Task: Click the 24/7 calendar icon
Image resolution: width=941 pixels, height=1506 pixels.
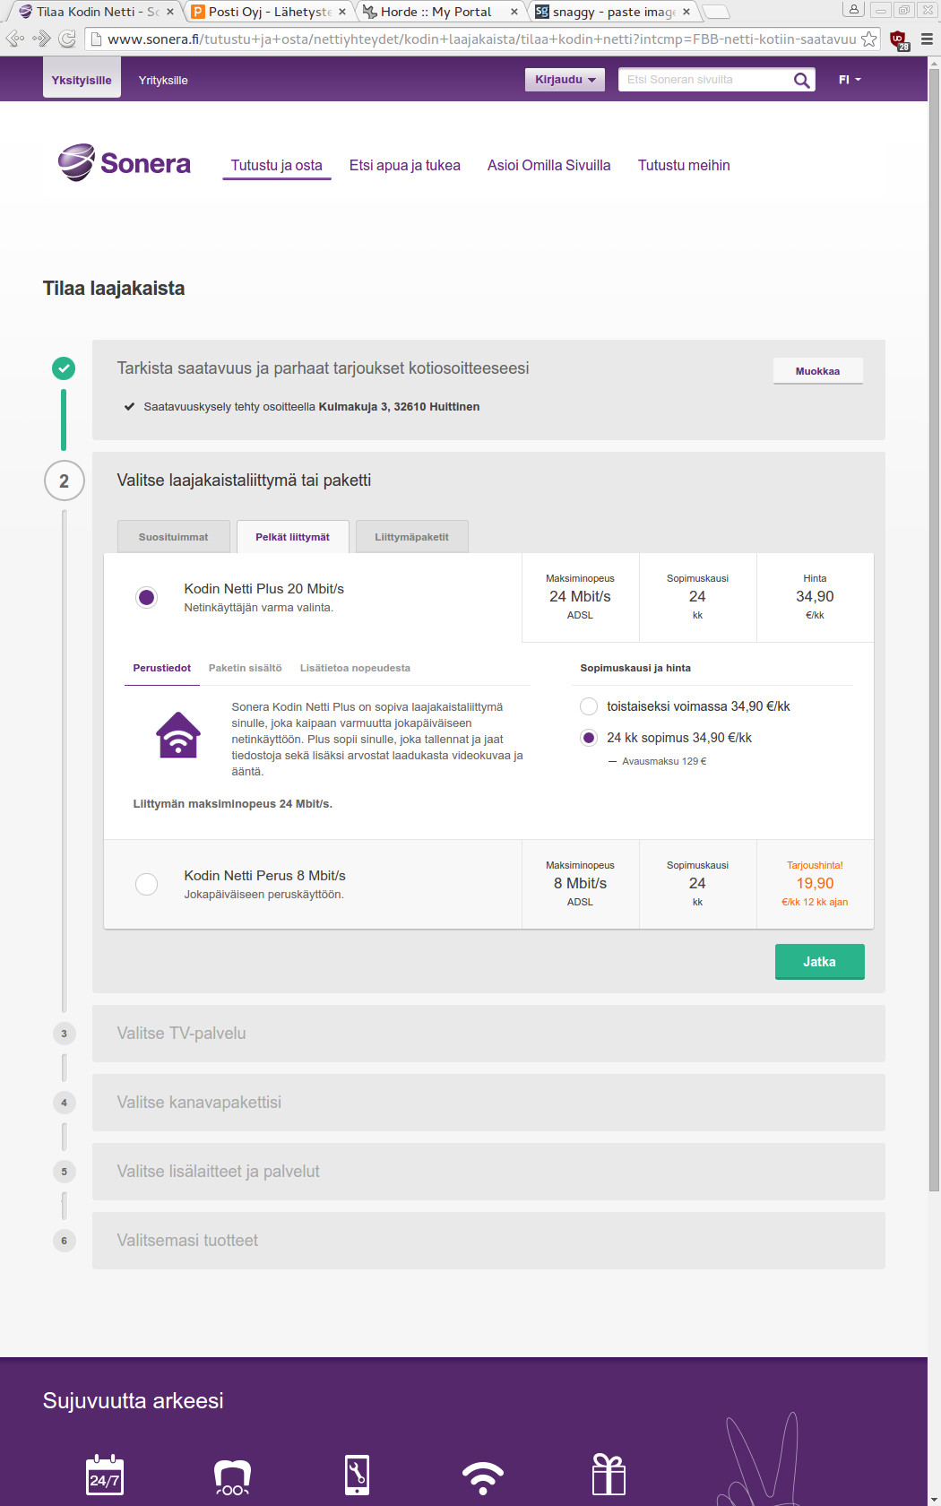Action: click(105, 1476)
